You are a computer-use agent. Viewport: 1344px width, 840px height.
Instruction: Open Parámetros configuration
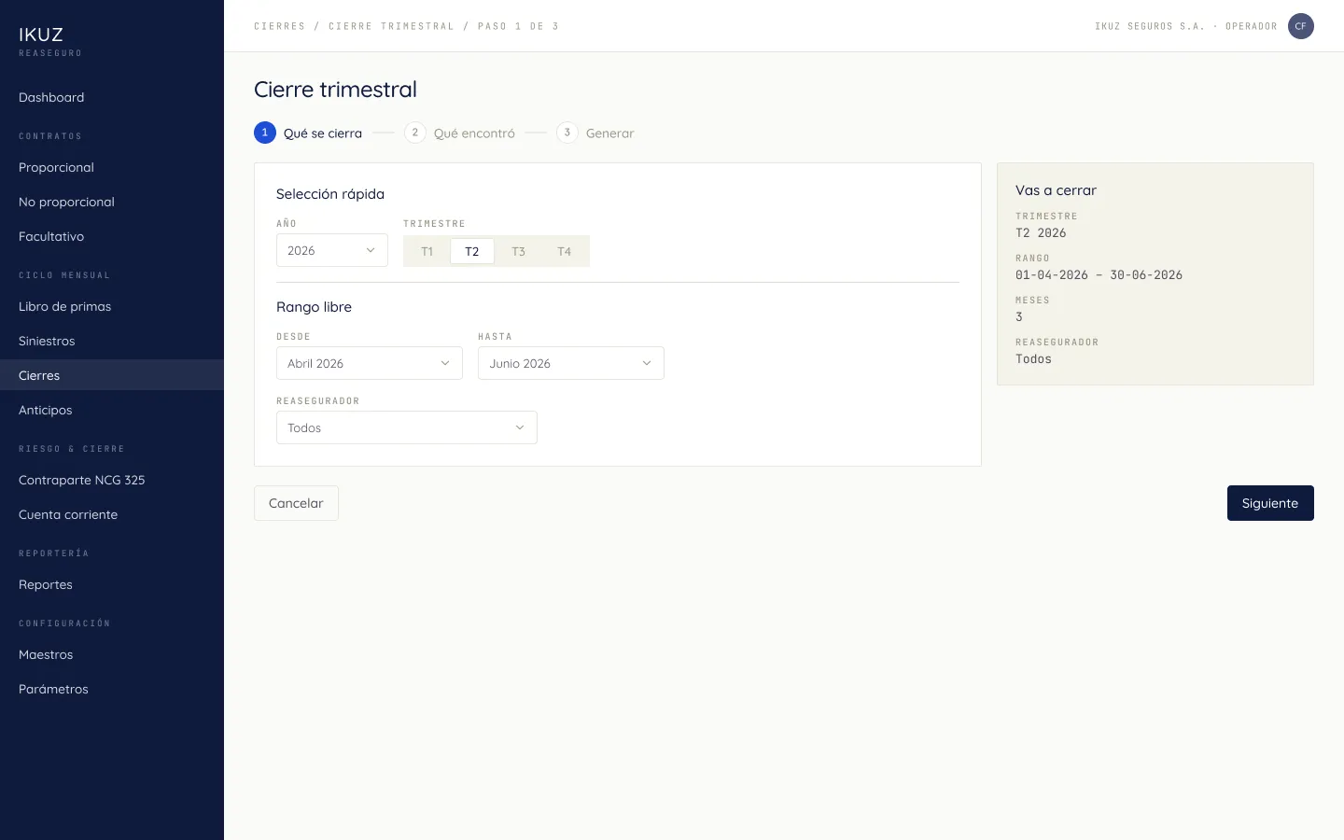point(112,689)
